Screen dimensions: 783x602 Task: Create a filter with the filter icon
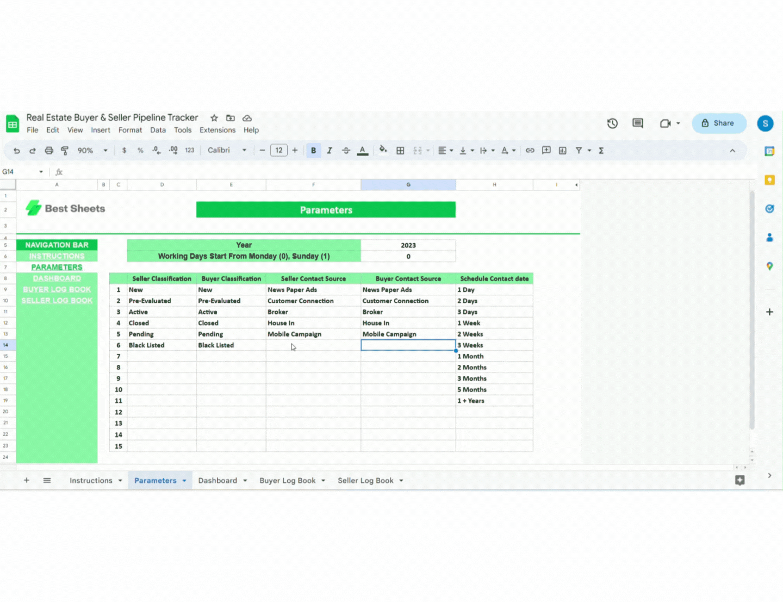[579, 150]
